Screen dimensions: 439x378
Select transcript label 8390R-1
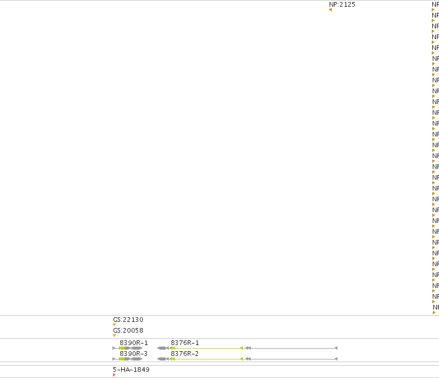(134, 343)
